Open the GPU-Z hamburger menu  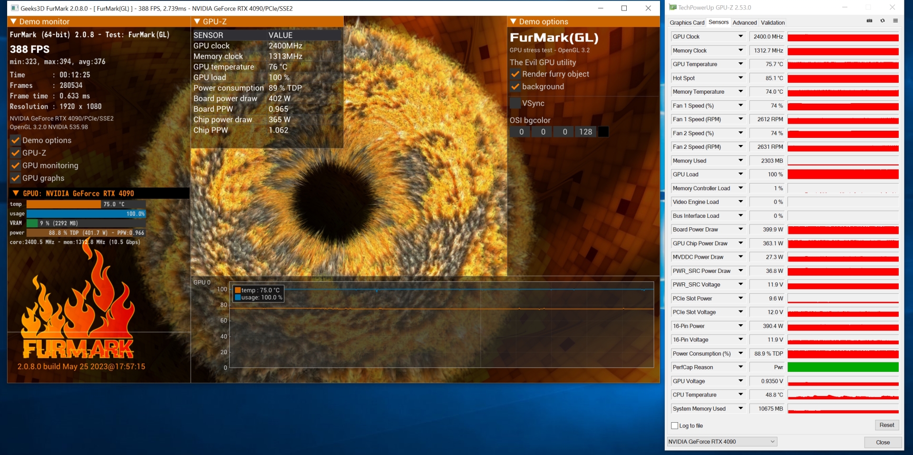point(895,21)
